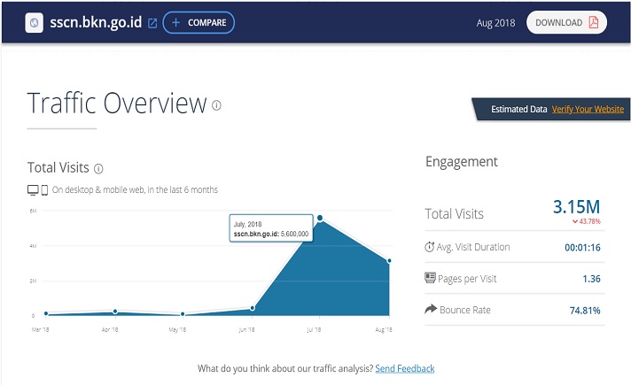Click the pages icon by Pages per Visit
This screenshot has height=385, width=631.
tap(430, 277)
